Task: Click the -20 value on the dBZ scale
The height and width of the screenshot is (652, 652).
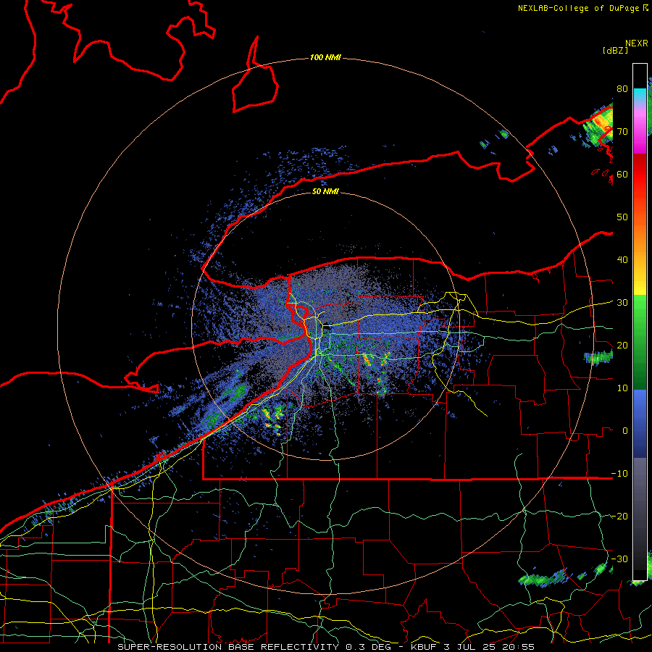Action: pos(619,516)
